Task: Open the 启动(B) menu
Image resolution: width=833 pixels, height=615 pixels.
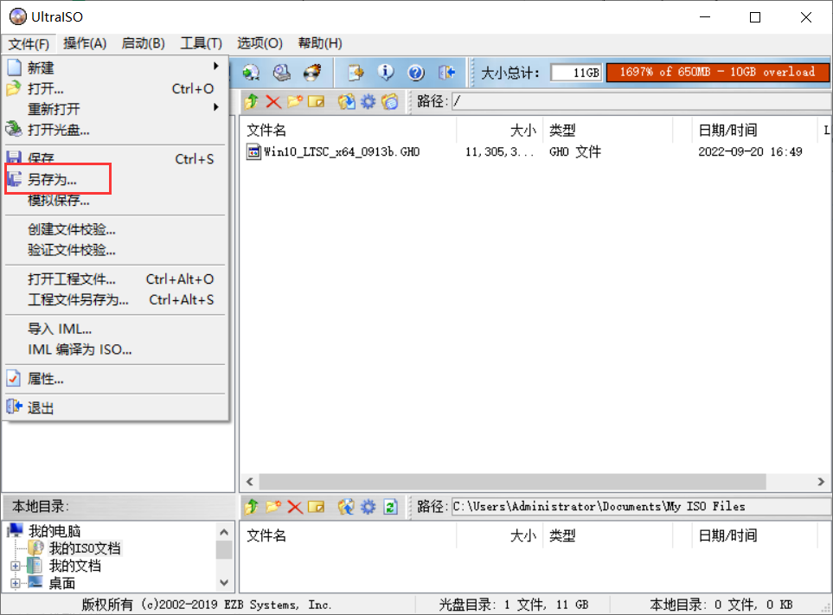Action: (143, 43)
